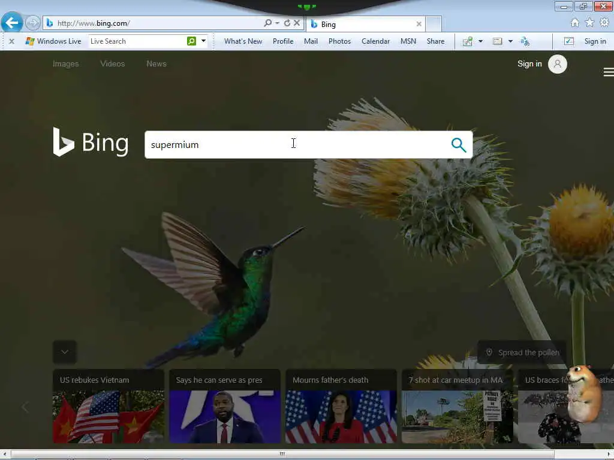Viewport: 614px width, 460px height.
Task: Click the hamster desktop character
Action: [x=584, y=394]
